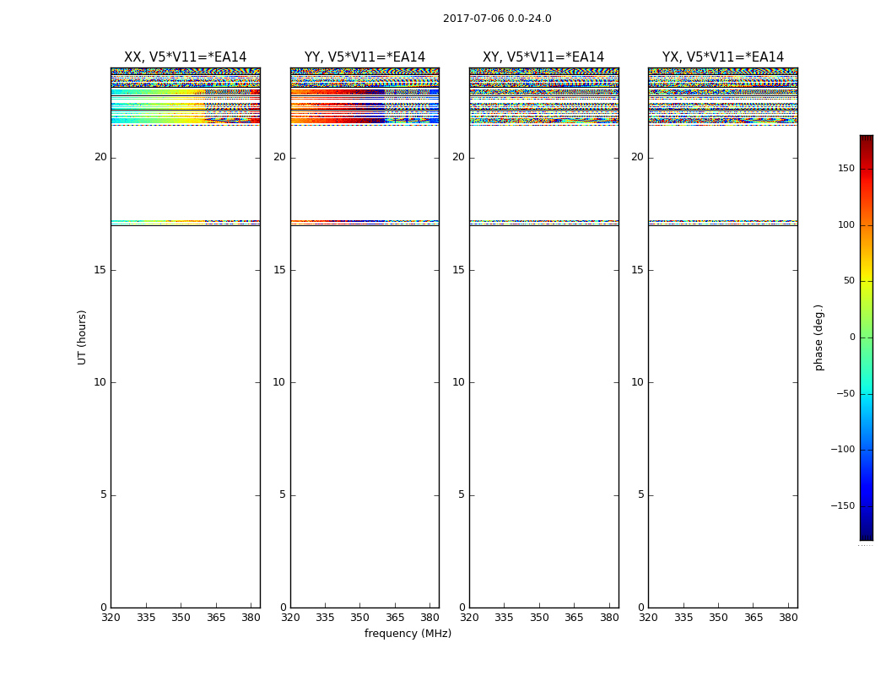
Task: Click YX panel y-axis tick "10"
Action: coord(638,382)
